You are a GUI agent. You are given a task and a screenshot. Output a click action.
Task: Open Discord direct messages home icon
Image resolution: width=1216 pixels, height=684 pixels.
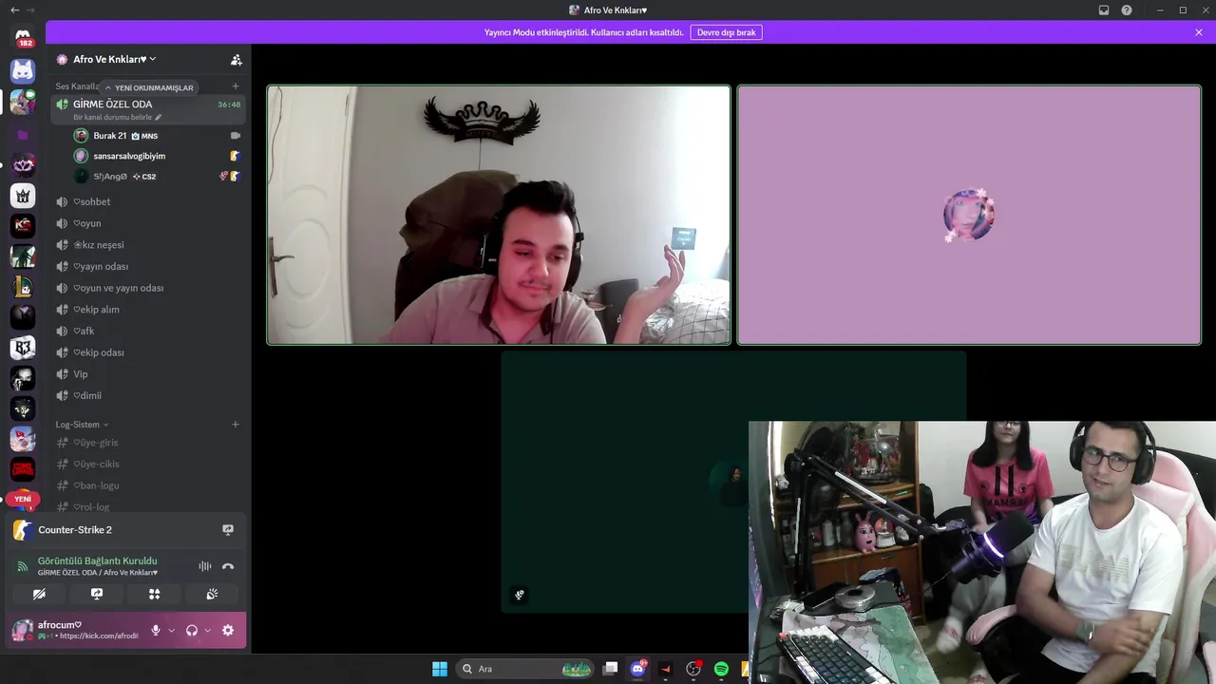23,37
